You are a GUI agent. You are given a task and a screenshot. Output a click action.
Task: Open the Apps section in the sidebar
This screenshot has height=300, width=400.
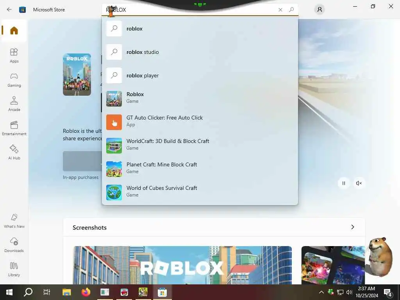coord(14,55)
